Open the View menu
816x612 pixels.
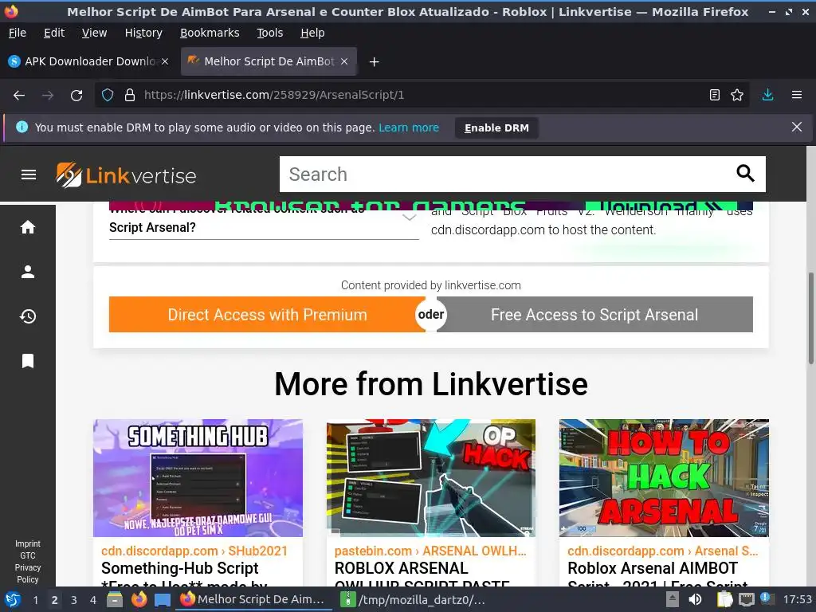pyautogui.click(x=94, y=33)
